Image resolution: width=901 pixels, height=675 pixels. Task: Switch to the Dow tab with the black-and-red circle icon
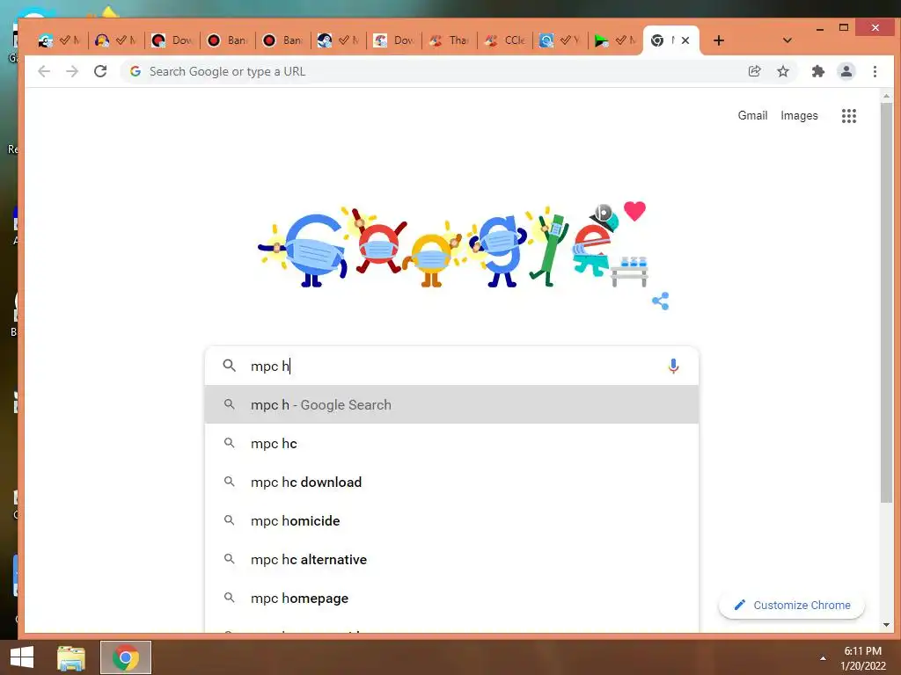(172, 40)
